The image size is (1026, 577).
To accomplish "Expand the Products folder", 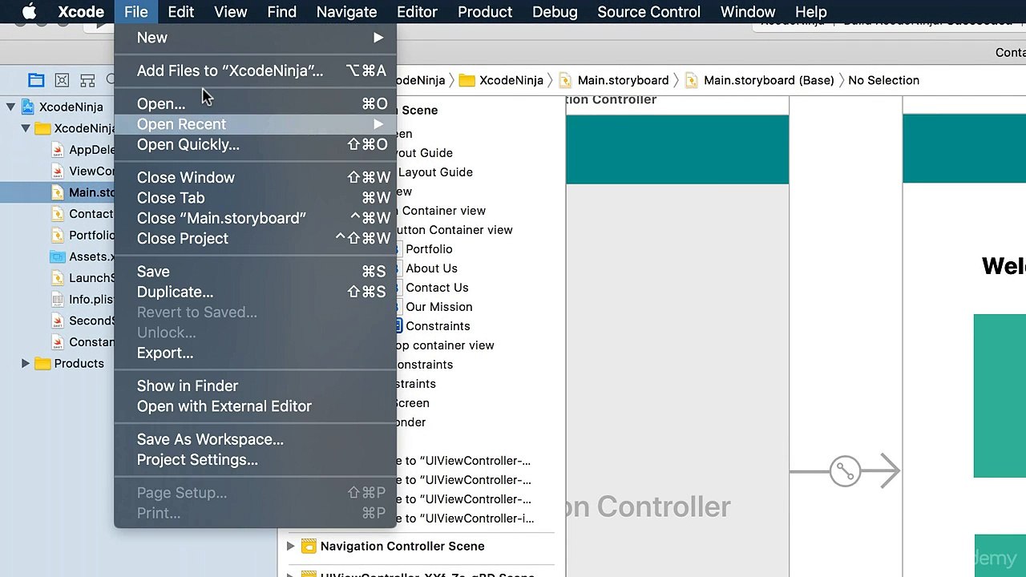I will [26, 364].
